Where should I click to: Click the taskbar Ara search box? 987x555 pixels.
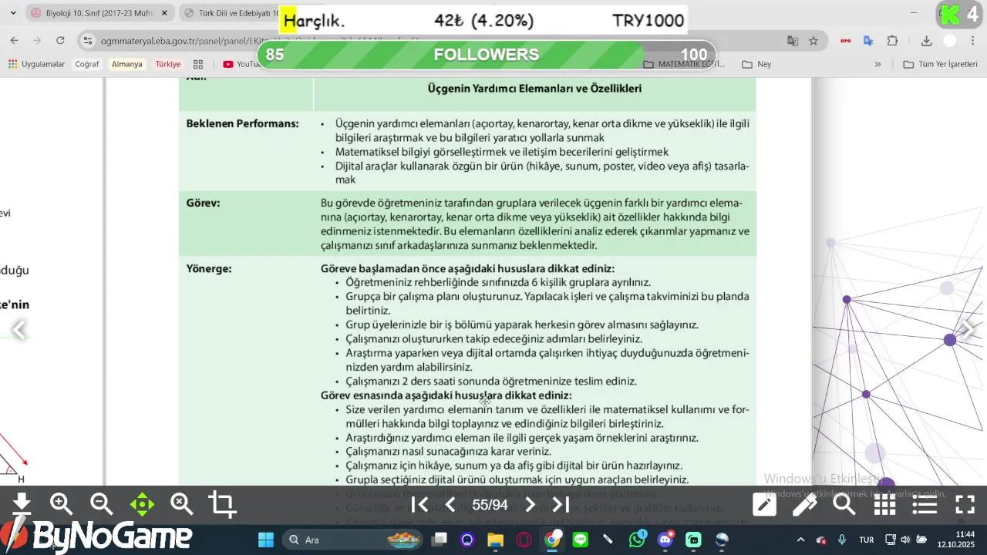point(352,540)
